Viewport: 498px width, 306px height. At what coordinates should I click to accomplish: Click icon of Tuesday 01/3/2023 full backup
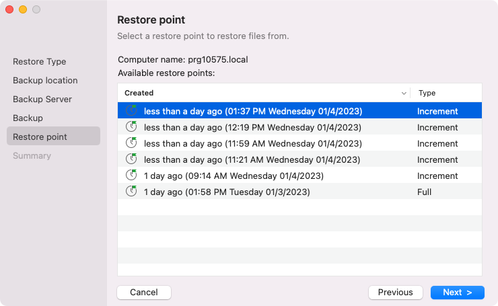click(x=132, y=191)
